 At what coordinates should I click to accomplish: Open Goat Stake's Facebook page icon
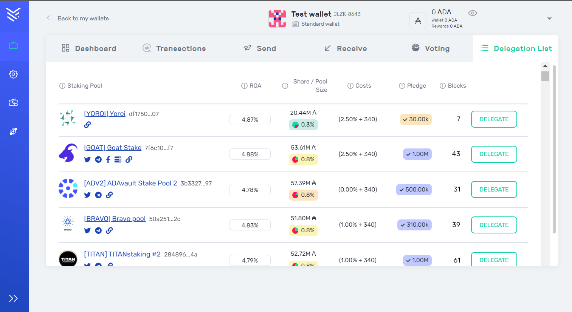(x=108, y=159)
